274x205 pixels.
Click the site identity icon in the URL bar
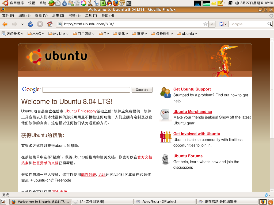(x=60, y=24)
